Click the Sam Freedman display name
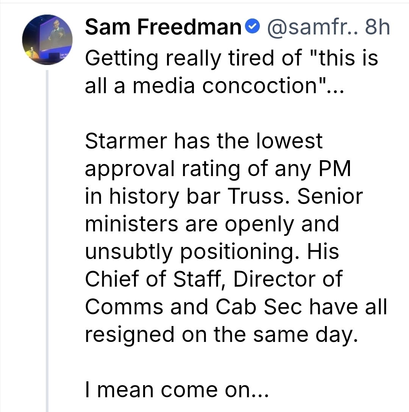 163,28
